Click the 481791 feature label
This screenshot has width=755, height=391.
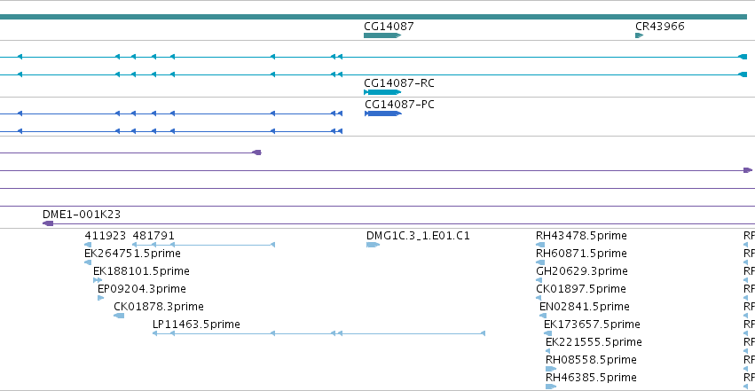[x=153, y=236]
